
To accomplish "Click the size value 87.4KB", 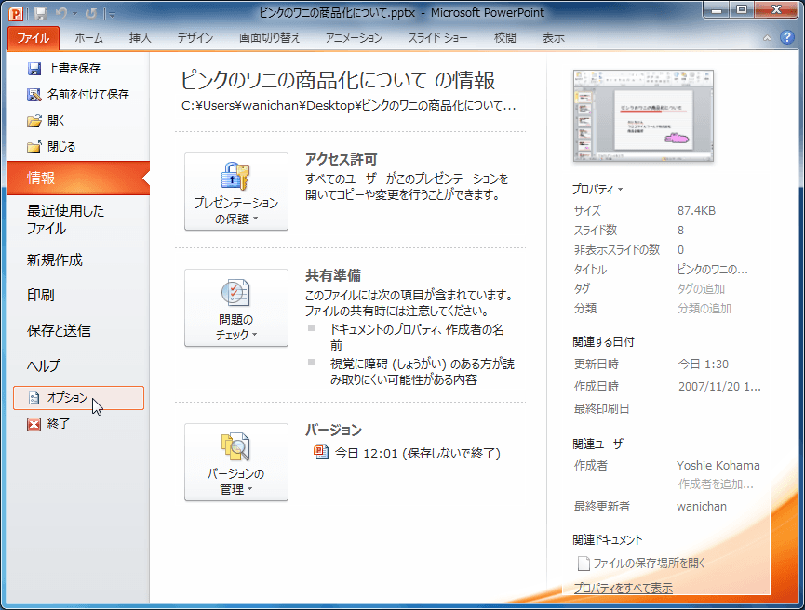I will [x=696, y=211].
